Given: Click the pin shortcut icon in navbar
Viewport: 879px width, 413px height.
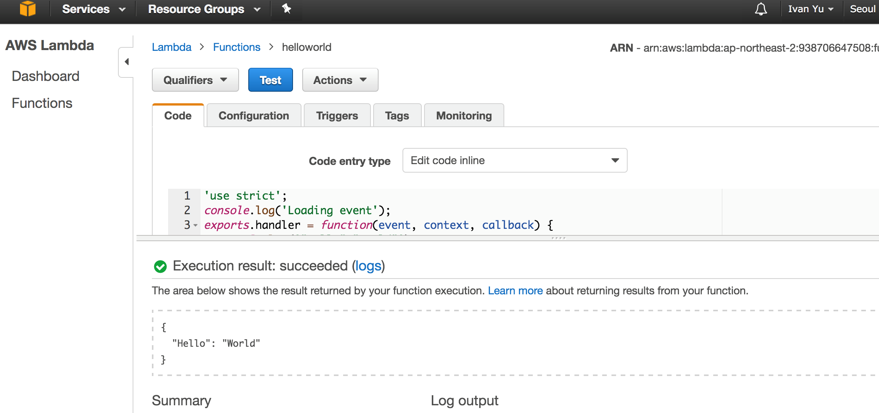Looking at the screenshot, I should click(x=286, y=8).
